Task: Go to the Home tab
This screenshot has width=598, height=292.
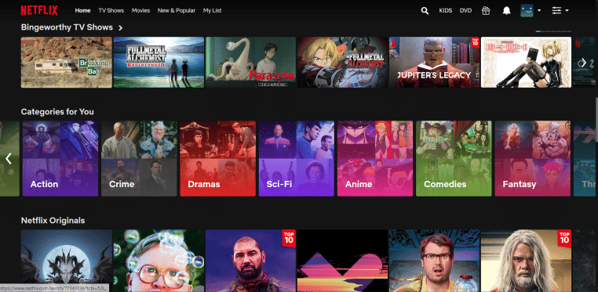Action: pos(82,11)
